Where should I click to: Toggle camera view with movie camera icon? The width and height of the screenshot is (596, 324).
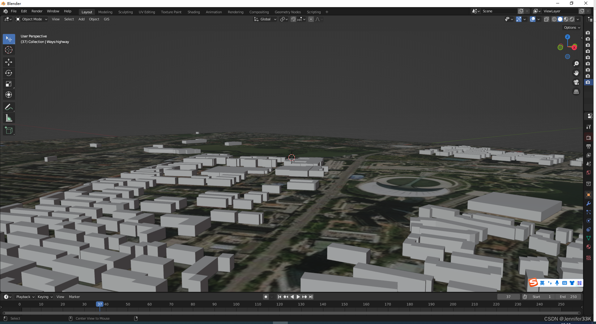pos(576,82)
